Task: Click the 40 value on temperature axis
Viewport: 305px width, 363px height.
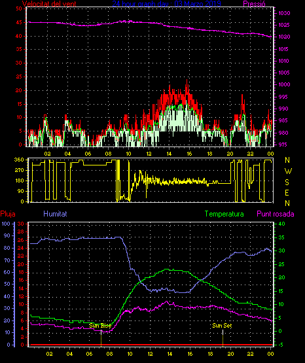Action: [x=281, y=224]
